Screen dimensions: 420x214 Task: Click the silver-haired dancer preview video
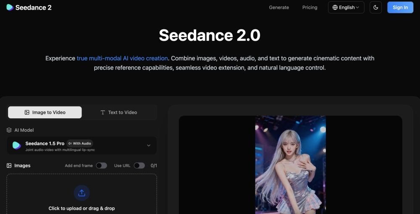click(290, 164)
